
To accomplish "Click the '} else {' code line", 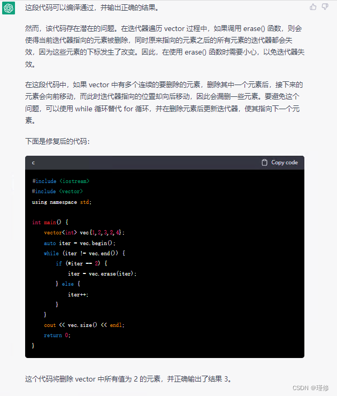I will pyautogui.click(x=68, y=284).
